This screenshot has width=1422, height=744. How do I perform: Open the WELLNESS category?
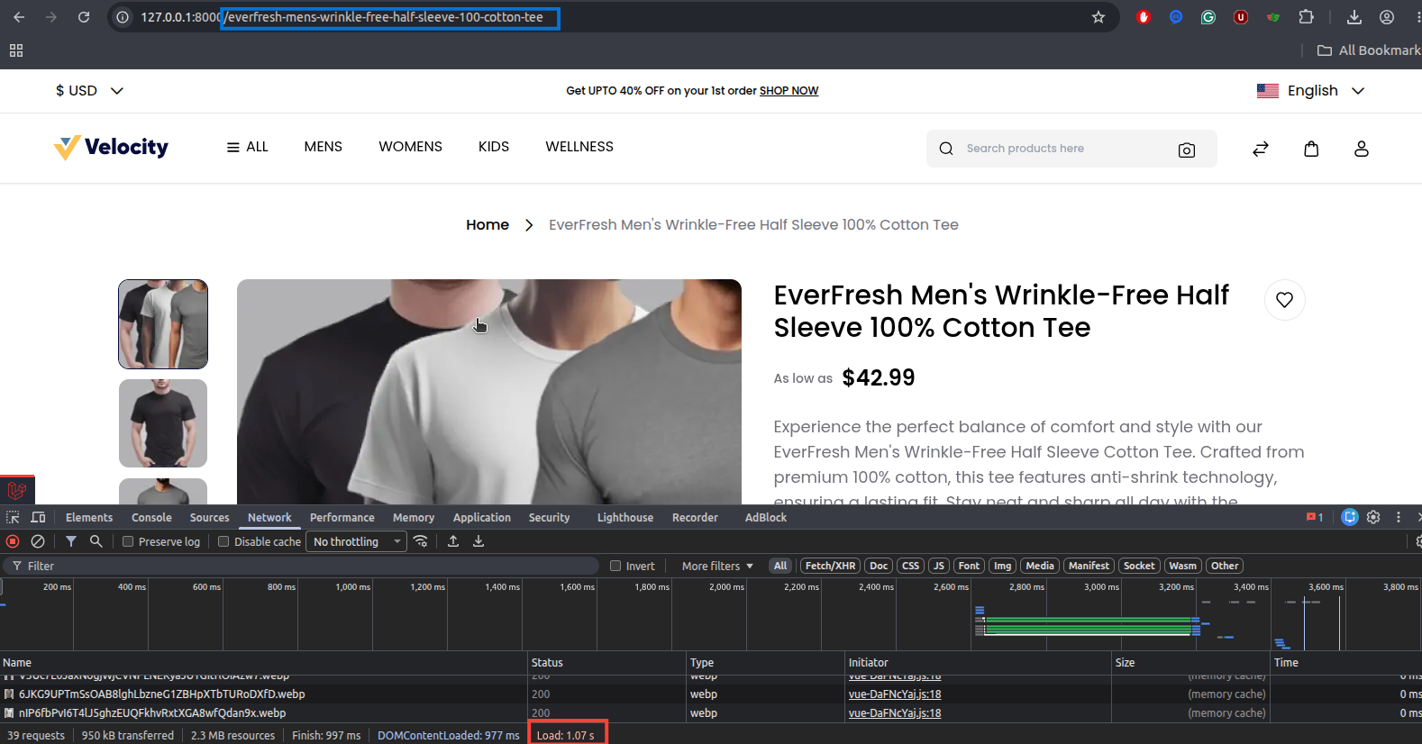click(x=579, y=147)
